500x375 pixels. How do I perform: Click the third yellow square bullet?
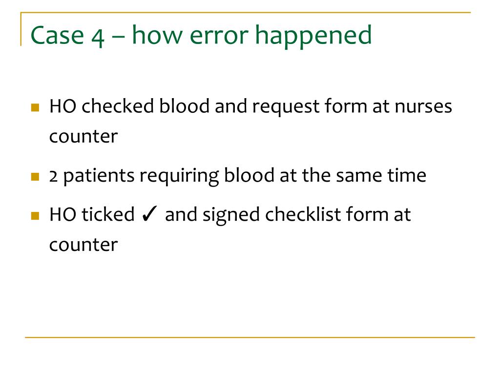(35, 216)
